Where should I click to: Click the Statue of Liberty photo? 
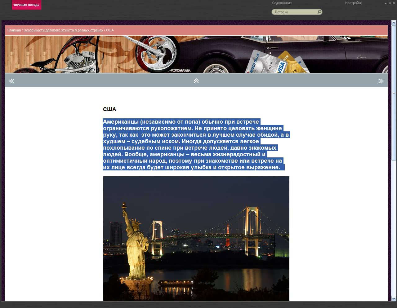point(196,238)
